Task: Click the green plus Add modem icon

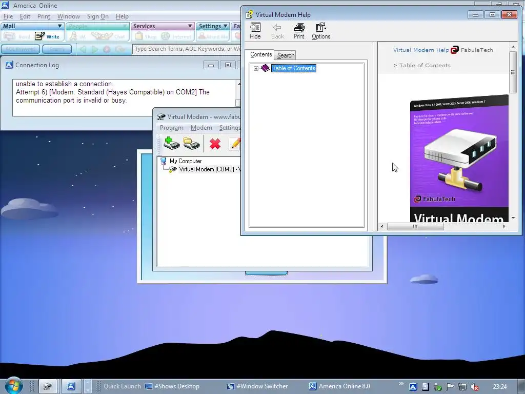Action: [x=171, y=144]
